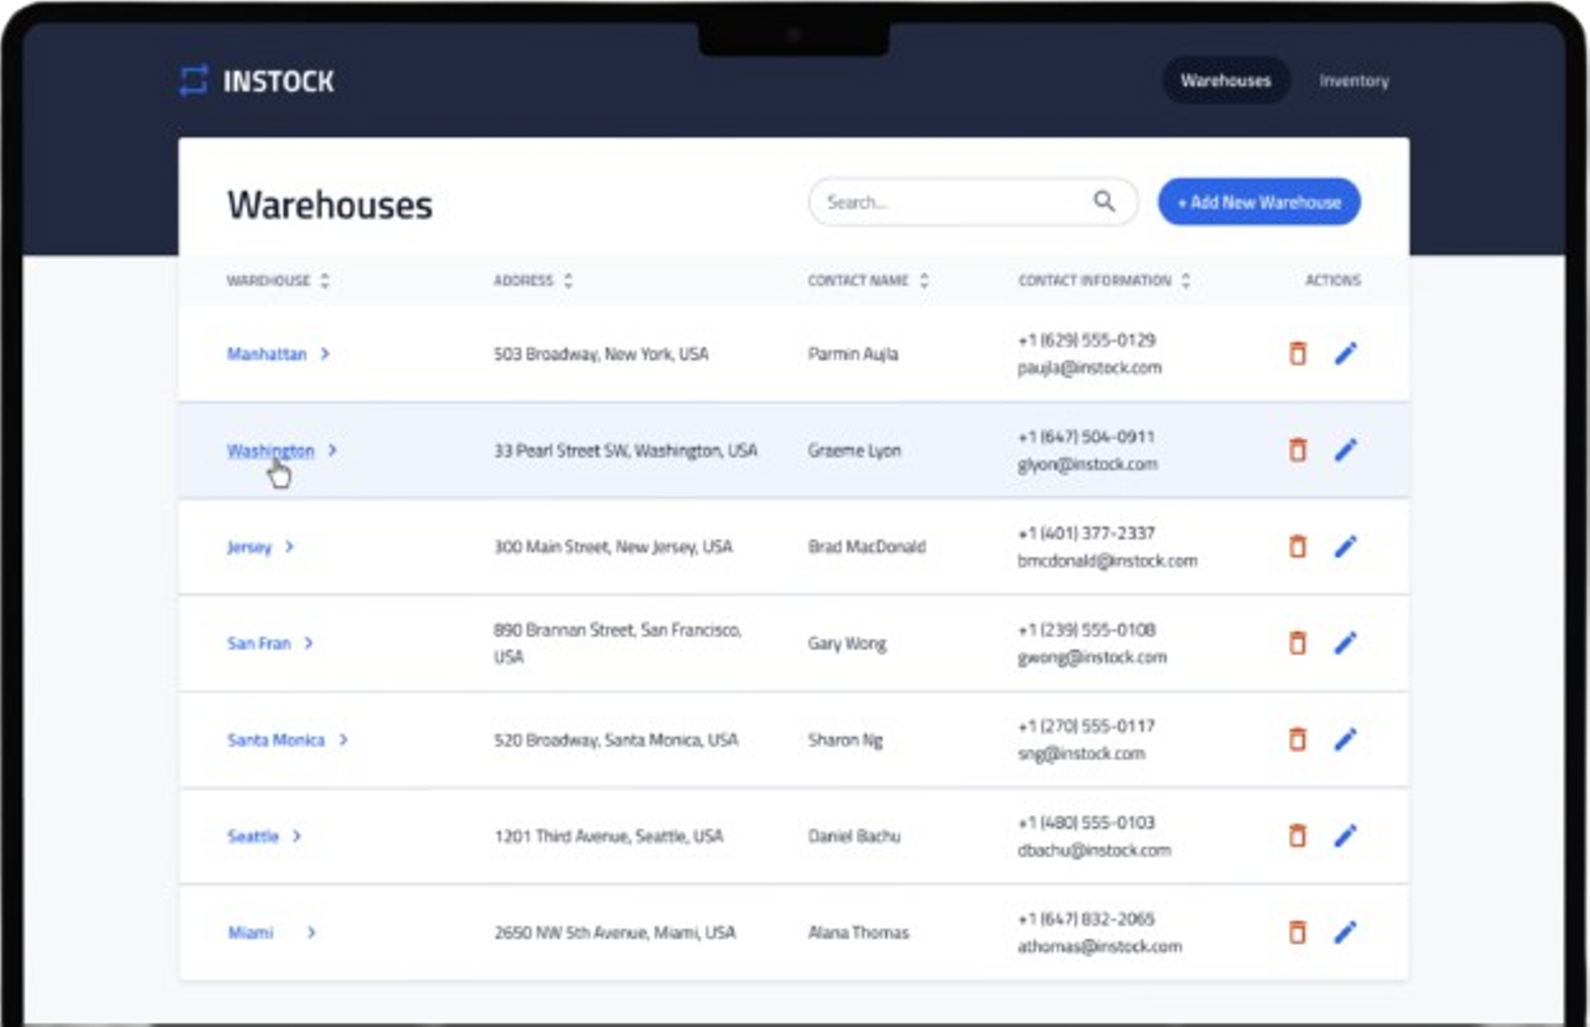This screenshot has width=1590, height=1027.
Task: Click address 33 Pearl Street SW, Washington
Action: point(625,451)
